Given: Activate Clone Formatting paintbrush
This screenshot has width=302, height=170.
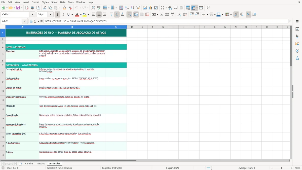Looking at the screenshot, I should click(x=65, y=8).
